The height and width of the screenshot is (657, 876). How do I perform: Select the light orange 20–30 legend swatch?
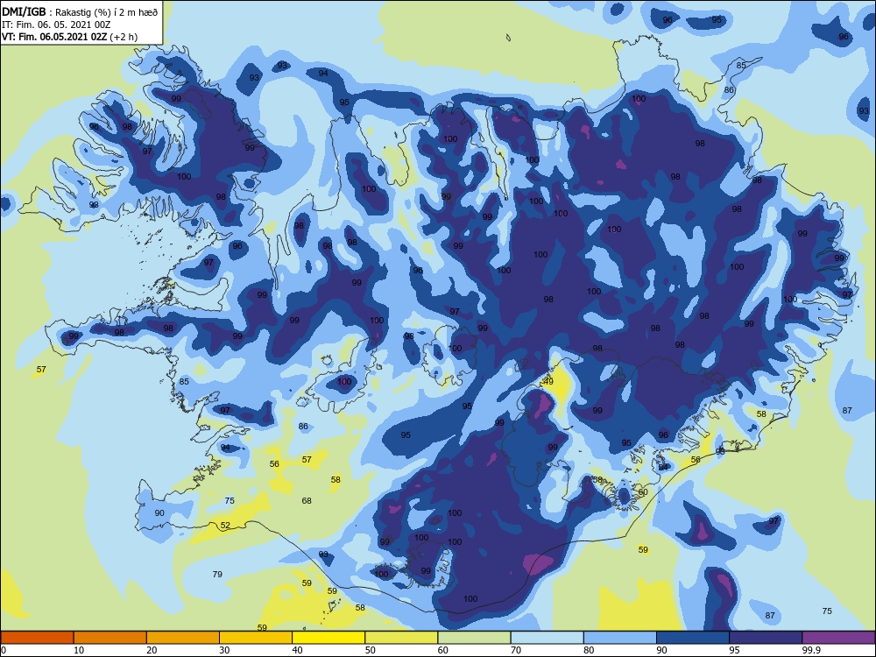pos(183,638)
